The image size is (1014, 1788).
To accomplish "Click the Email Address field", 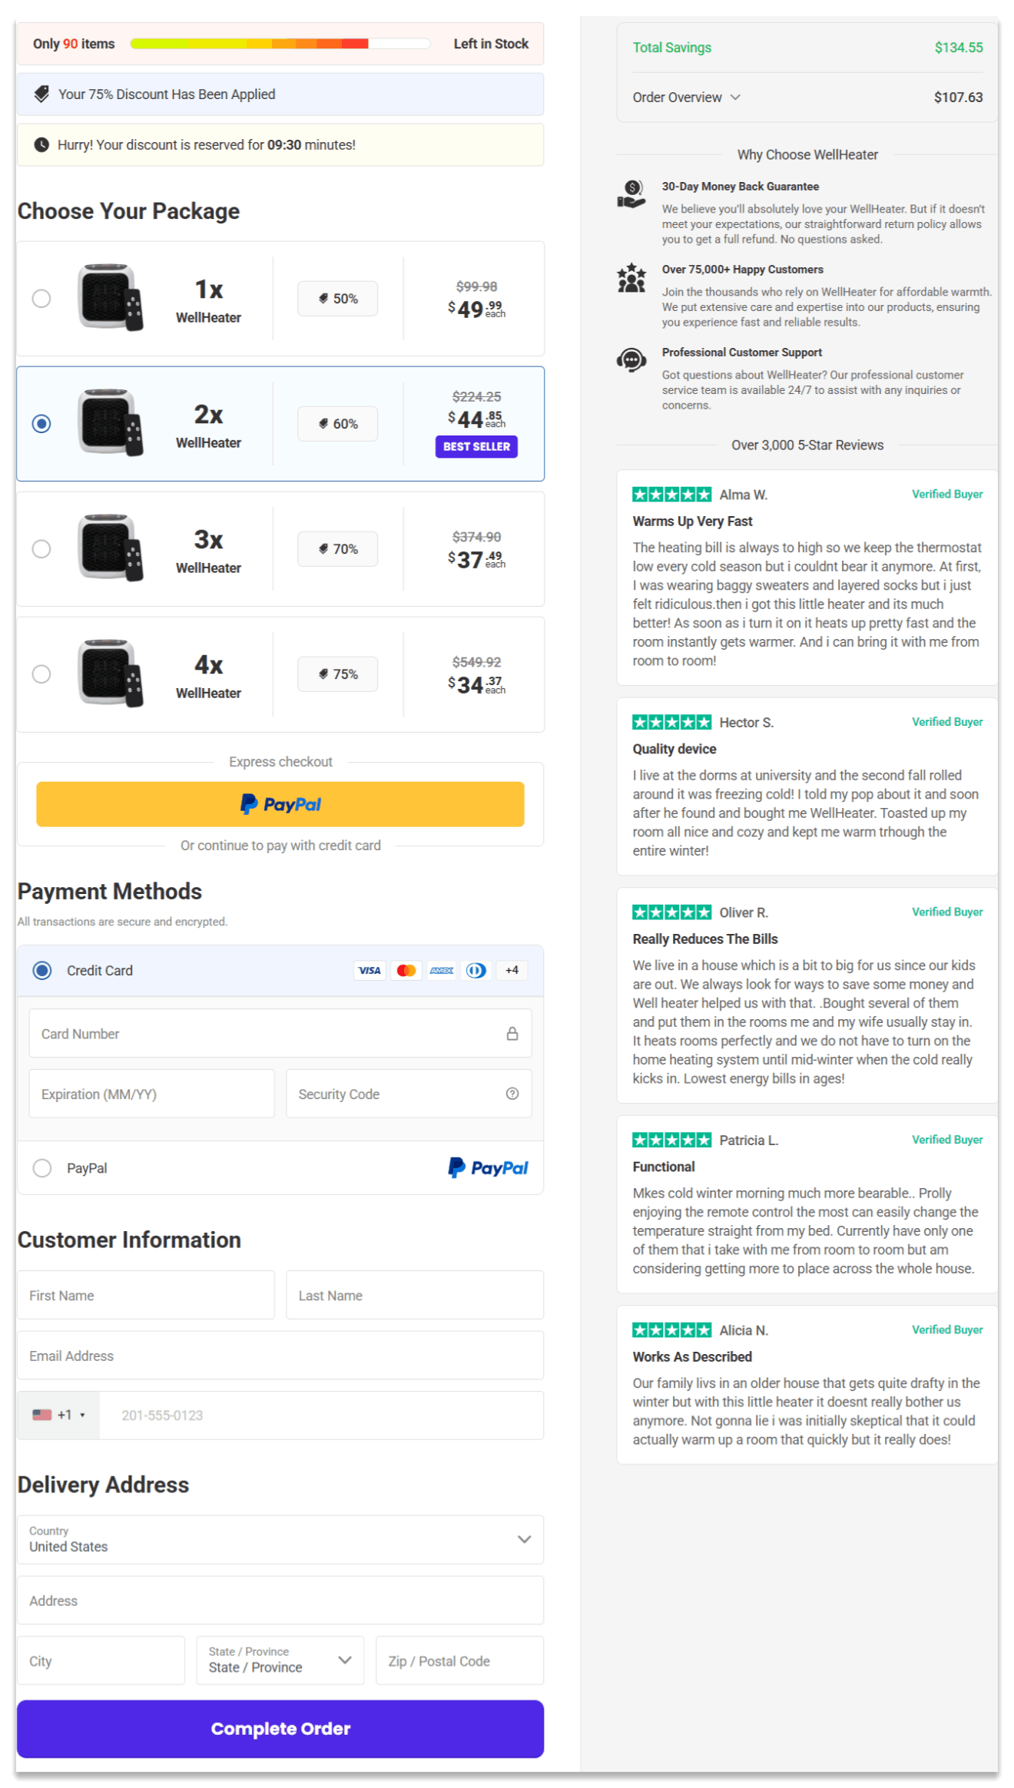I will pos(280,1355).
